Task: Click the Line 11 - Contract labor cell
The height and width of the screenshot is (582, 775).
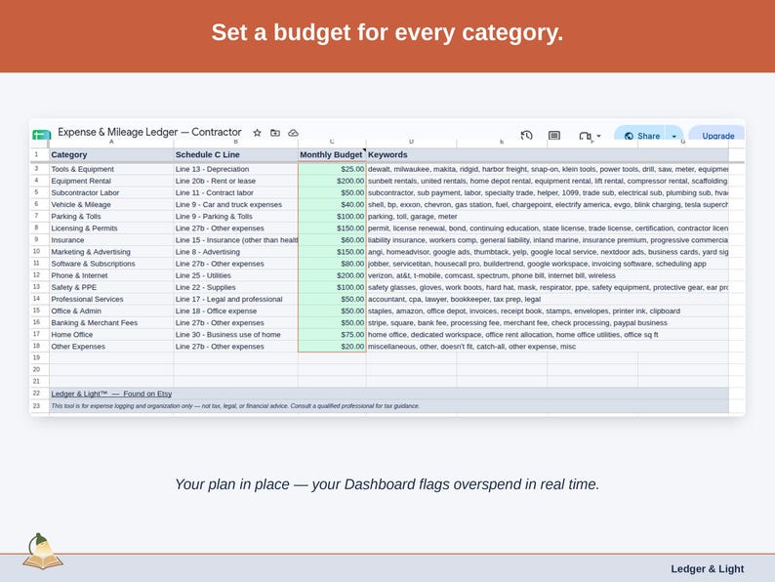Action: (236, 192)
